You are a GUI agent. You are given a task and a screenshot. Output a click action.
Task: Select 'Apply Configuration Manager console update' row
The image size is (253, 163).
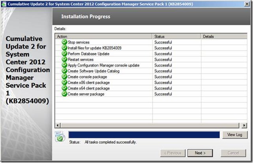point(103,66)
